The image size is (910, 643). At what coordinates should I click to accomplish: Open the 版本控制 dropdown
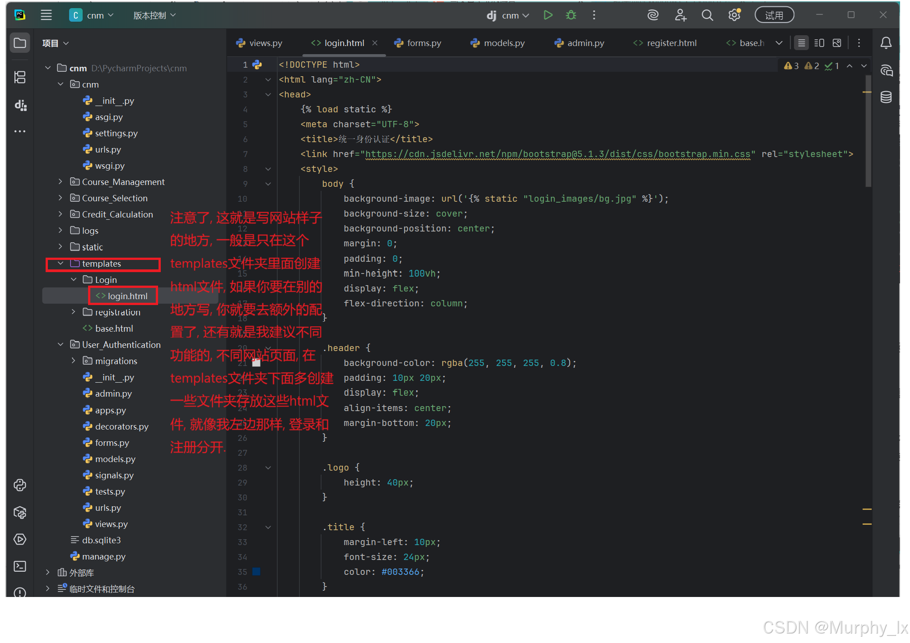[x=154, y=15]
